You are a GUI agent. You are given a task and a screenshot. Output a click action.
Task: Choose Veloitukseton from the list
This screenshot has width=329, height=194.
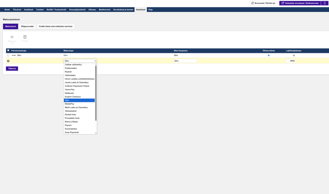(79, 111)
